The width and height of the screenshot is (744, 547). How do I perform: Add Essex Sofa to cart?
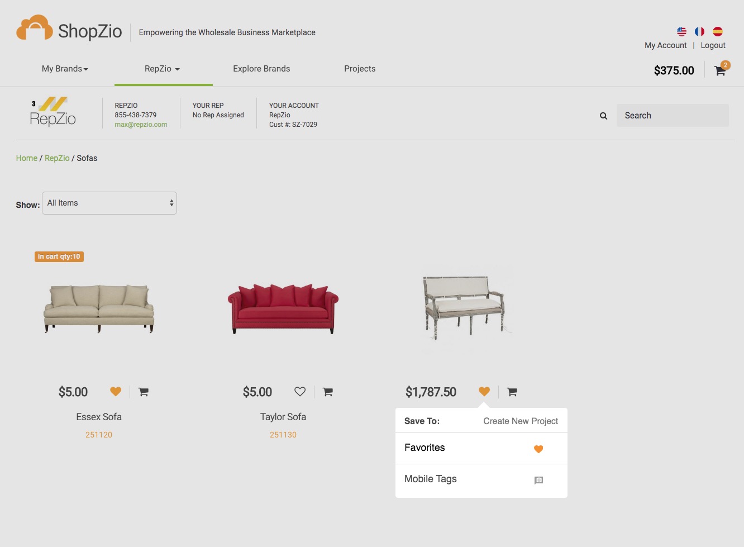coord(144,392)
